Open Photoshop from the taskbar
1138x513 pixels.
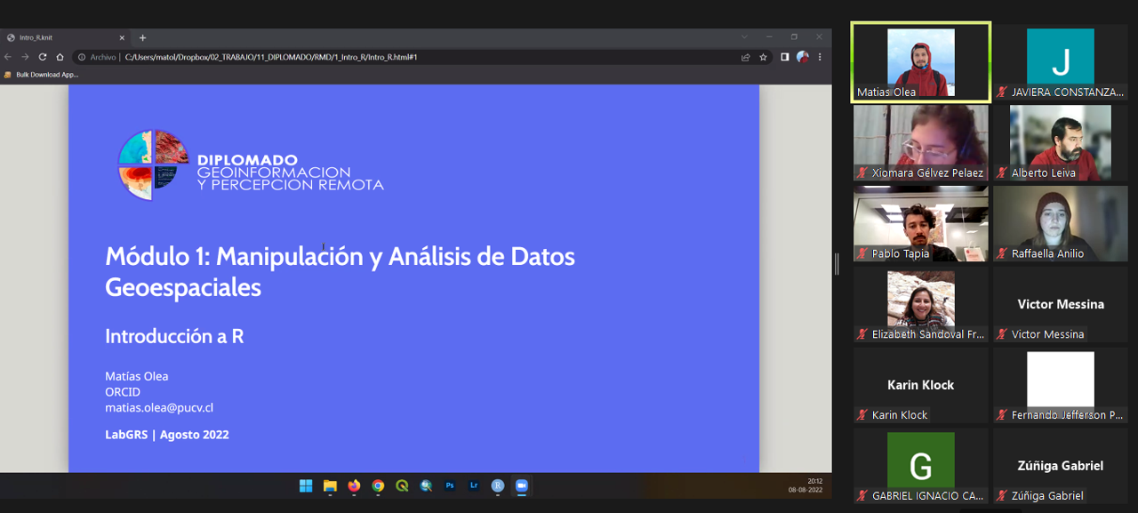[x=450, y=485]
